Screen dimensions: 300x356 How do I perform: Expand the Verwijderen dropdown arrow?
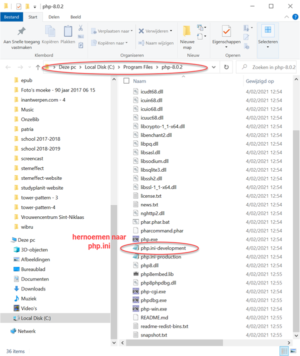[x=171, y=31]
